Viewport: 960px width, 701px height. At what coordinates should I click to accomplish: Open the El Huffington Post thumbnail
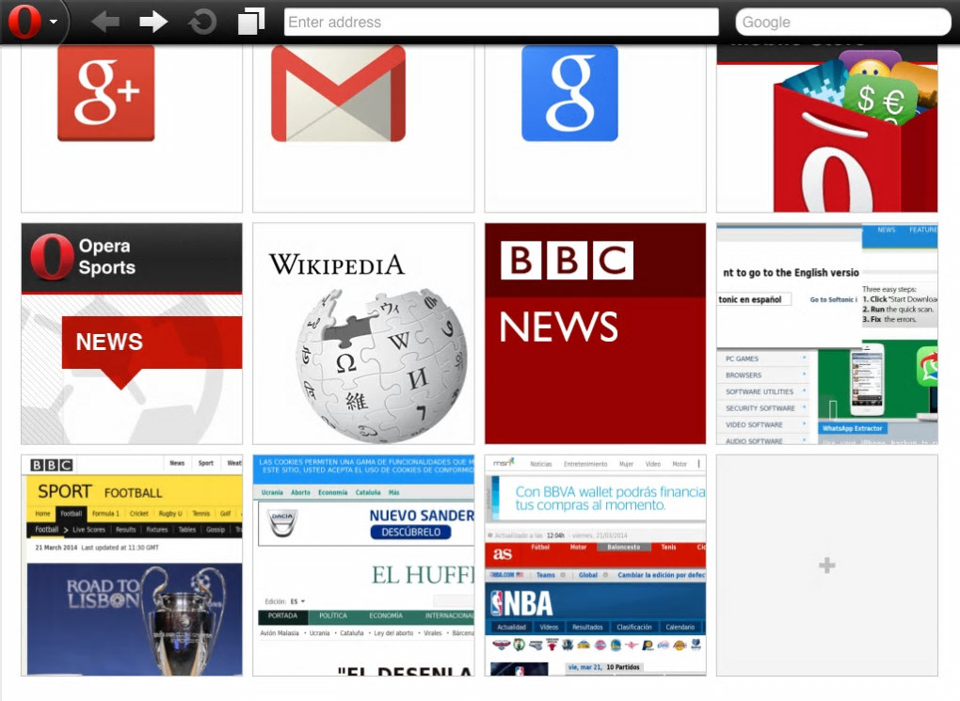coord(363,566)
